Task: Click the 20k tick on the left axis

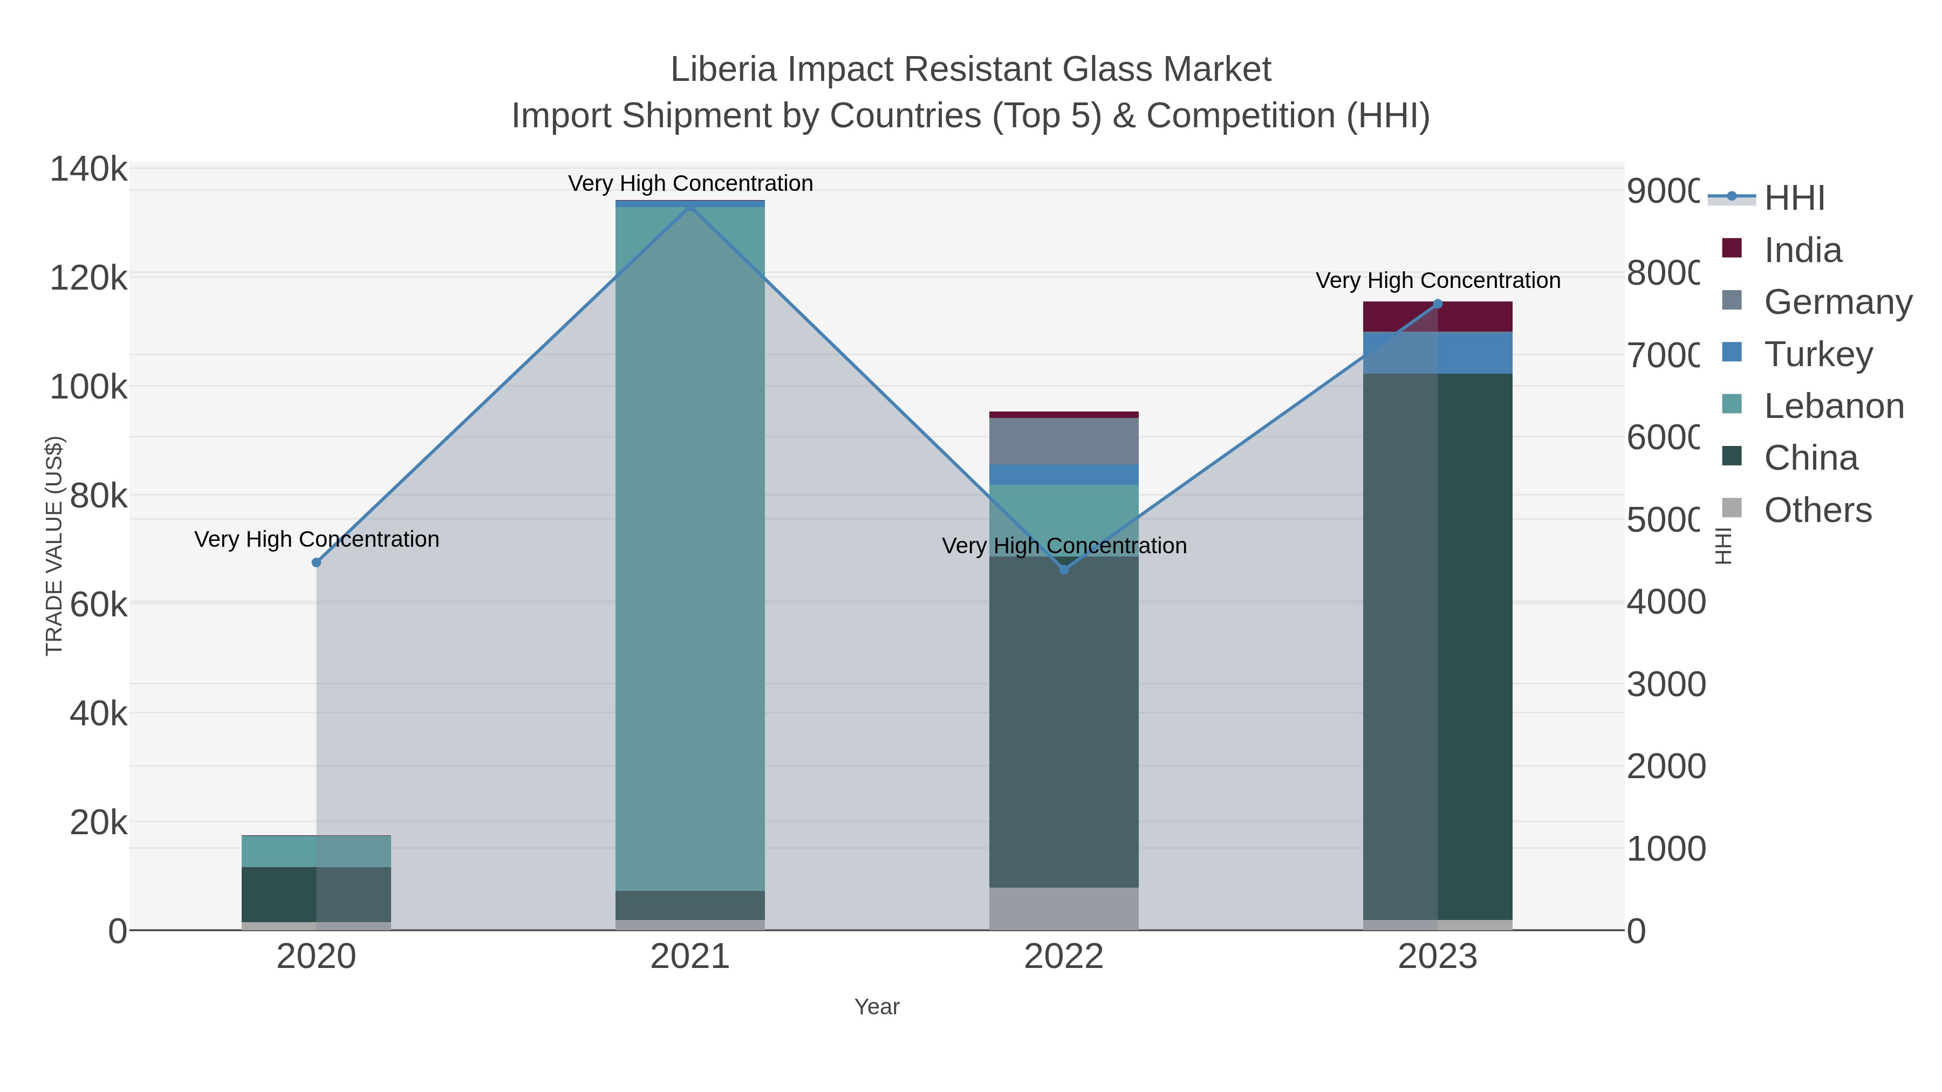Action: (99, 822)
